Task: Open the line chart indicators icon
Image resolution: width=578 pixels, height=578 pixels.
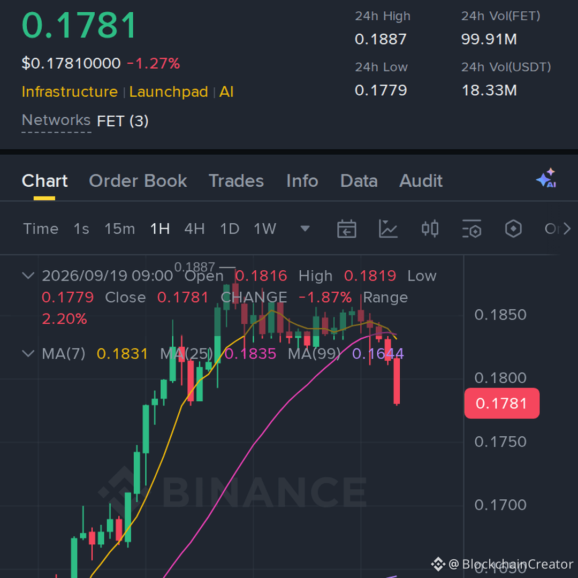Action: click(388, 229)
